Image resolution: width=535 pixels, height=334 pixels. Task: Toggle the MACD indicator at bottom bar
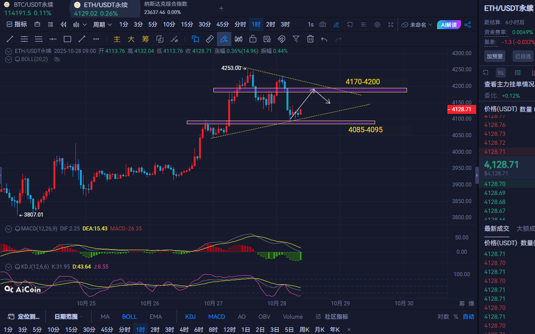point(217,317)
